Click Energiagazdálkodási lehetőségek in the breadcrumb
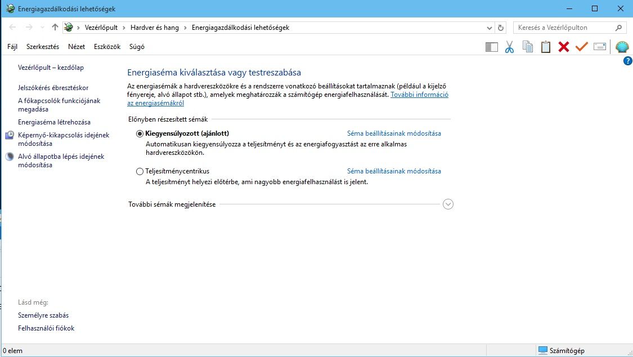The height and width of the screenshot is (357, 633). [x=241, y=28]
